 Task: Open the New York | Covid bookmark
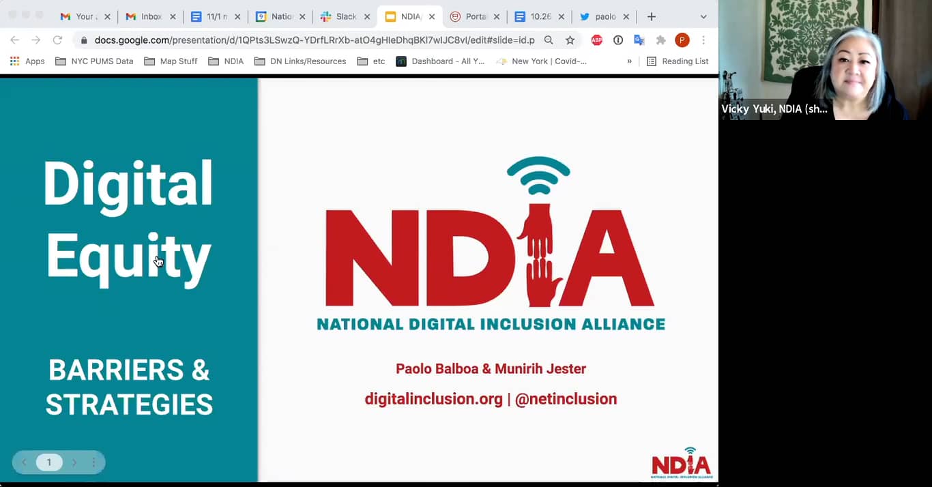pos(541,61)
